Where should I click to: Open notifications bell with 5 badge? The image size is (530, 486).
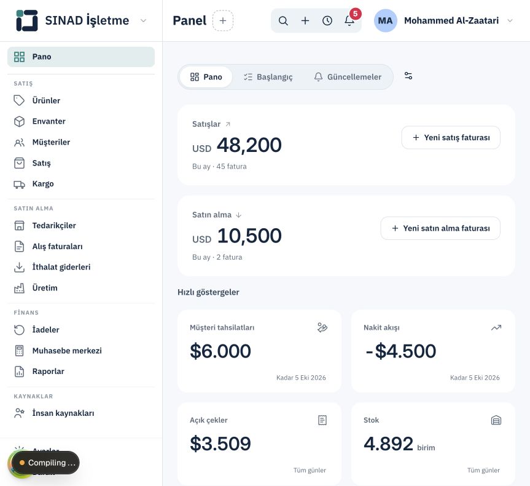pyautogui.click(x=349, y=21)
